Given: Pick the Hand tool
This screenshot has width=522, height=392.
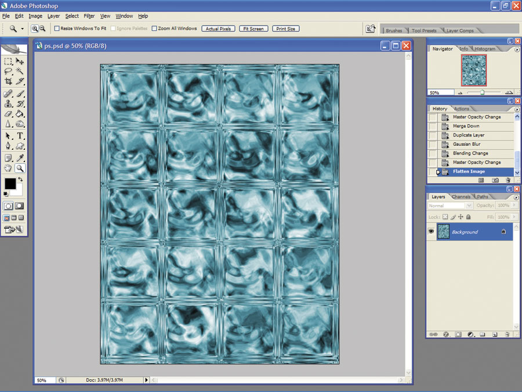Looking at the screenshot, I should point(8,168).
